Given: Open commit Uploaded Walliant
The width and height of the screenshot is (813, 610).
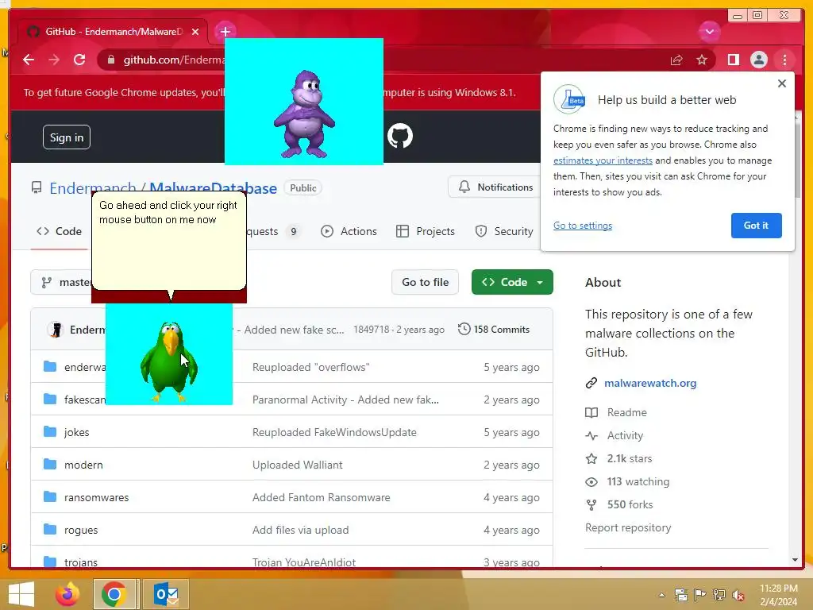Looking at the screenshot, I should click(298, 465).
